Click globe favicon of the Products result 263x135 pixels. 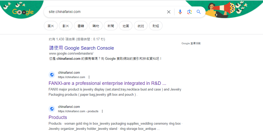pyautogui.click(x=52, y=109)
